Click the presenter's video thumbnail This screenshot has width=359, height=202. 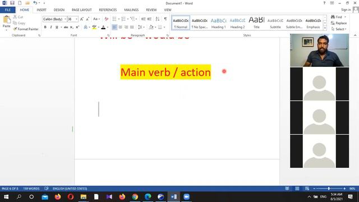click(x=319, y=50)
